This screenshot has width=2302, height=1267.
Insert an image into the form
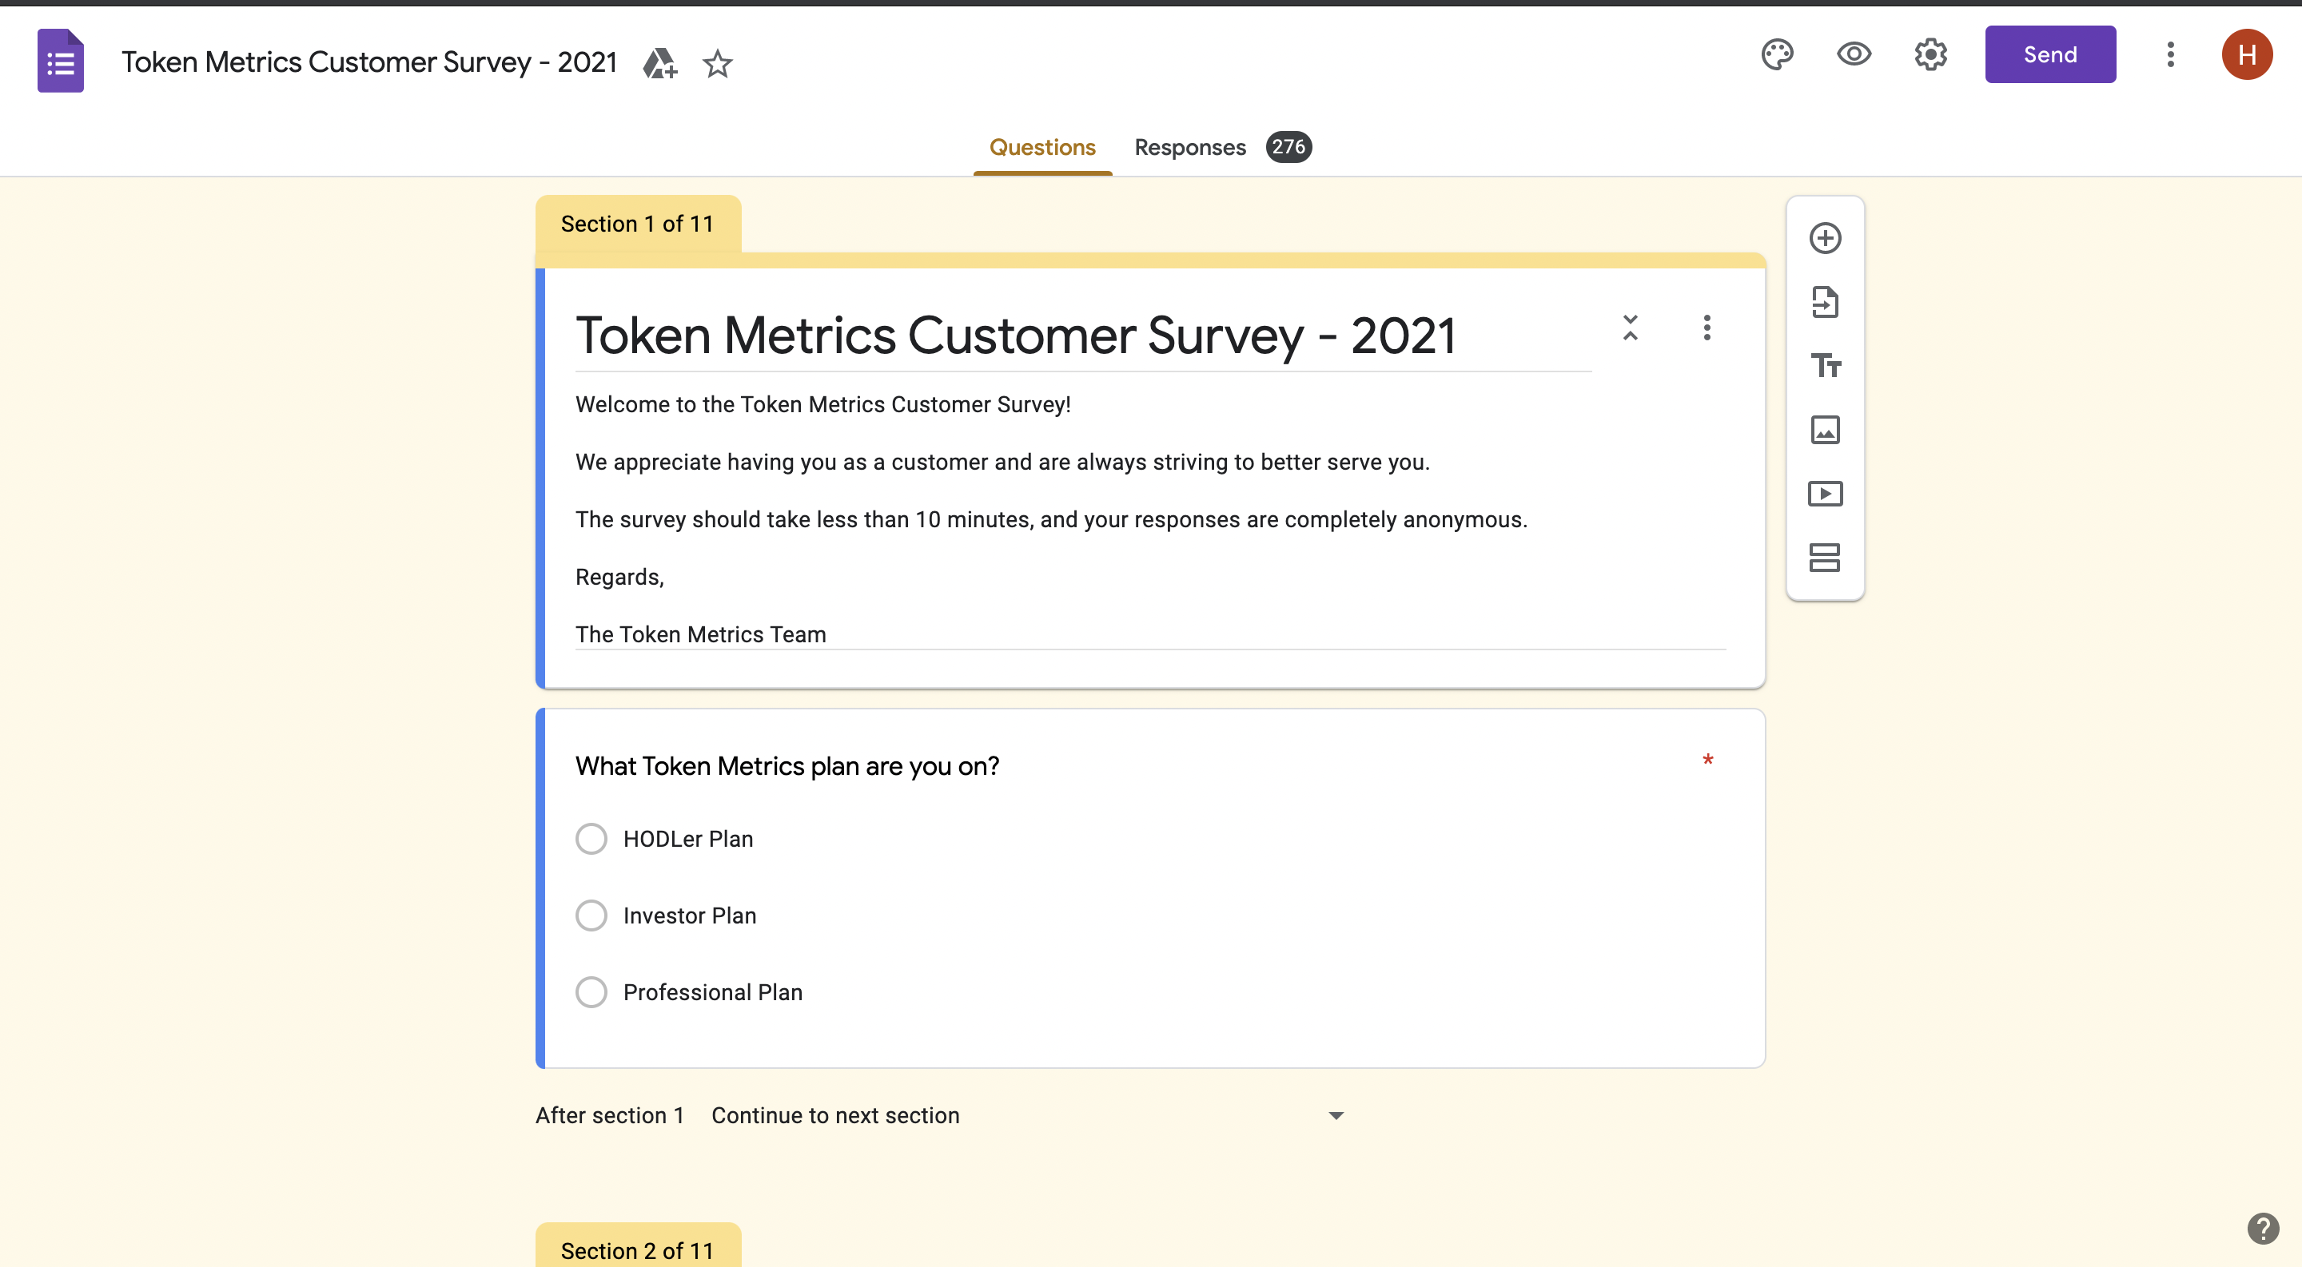1826,430
